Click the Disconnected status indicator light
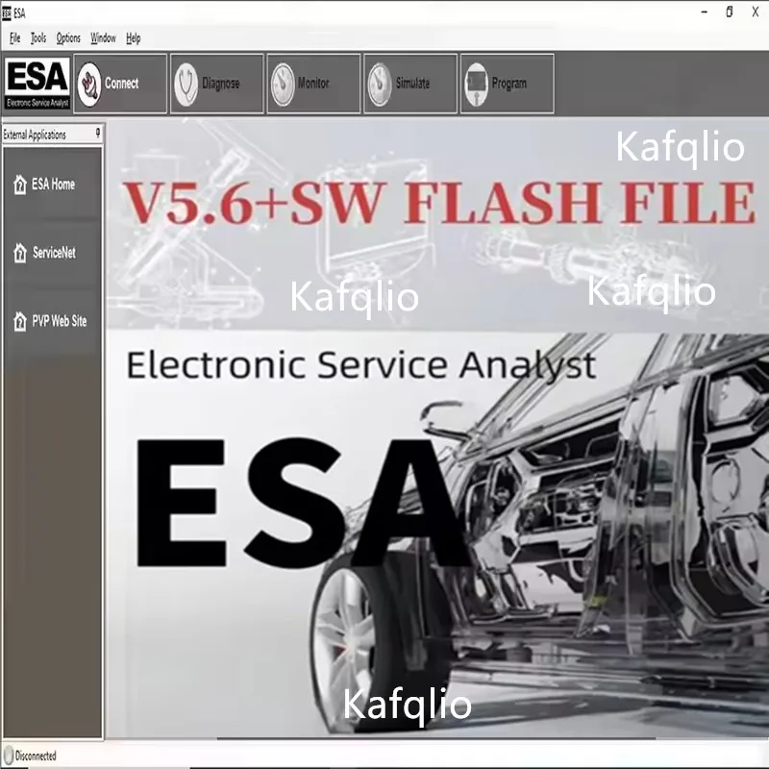Screen dimensions: 769x769 [8, 756]
